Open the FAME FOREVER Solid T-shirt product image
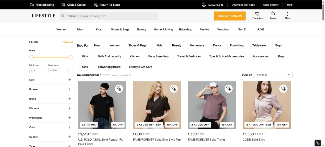325x147 pixels. 212,105
